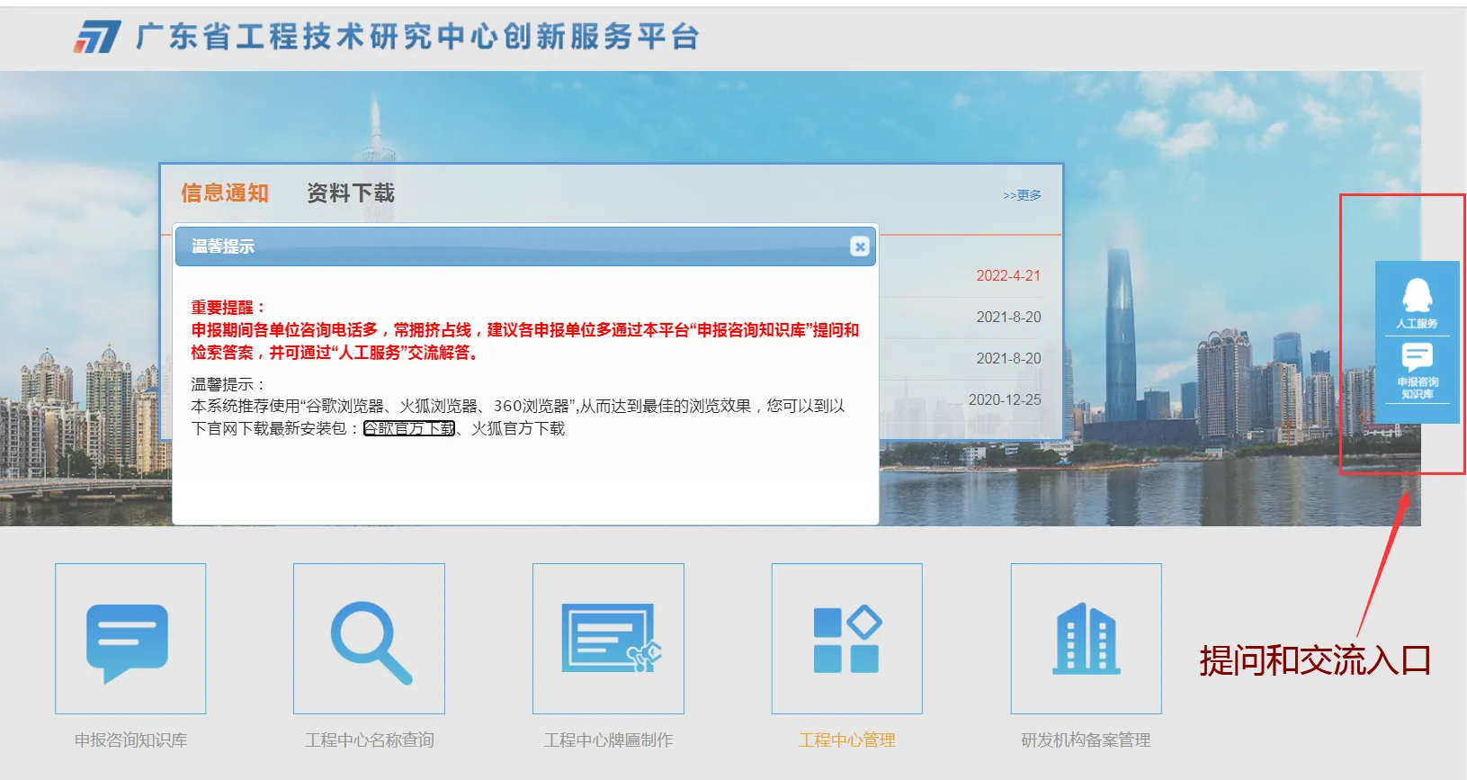The width and height of the screenshot is (1467, 780).
Task: Click the 谷歌官方下载 link
Action: [409, 429]
